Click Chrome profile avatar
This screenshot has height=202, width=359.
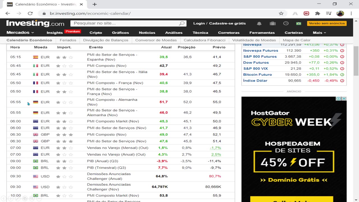[x=340, y=13]
